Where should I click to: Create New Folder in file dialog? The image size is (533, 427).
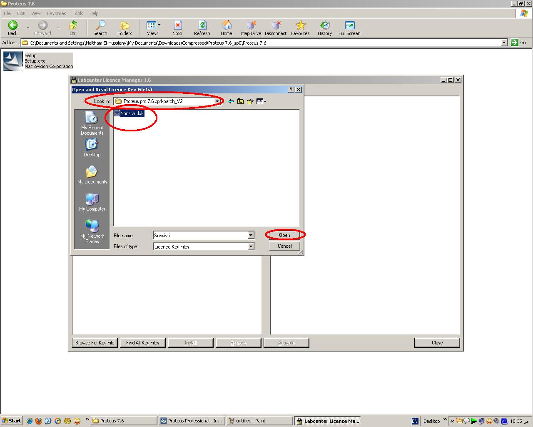tap(250, 101)
